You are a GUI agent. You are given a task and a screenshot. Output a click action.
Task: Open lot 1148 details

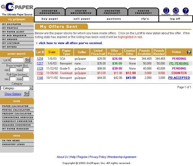point(40,78)
